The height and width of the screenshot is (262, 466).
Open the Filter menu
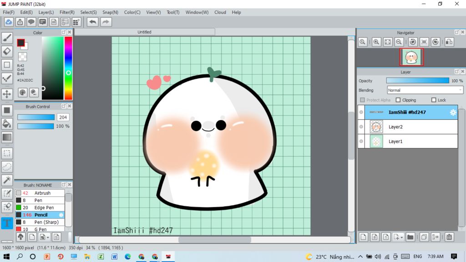tap(67, 12)
